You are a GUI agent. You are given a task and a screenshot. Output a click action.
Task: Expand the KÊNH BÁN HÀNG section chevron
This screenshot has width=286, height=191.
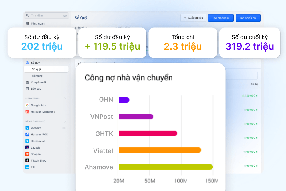tap(65, 121)
